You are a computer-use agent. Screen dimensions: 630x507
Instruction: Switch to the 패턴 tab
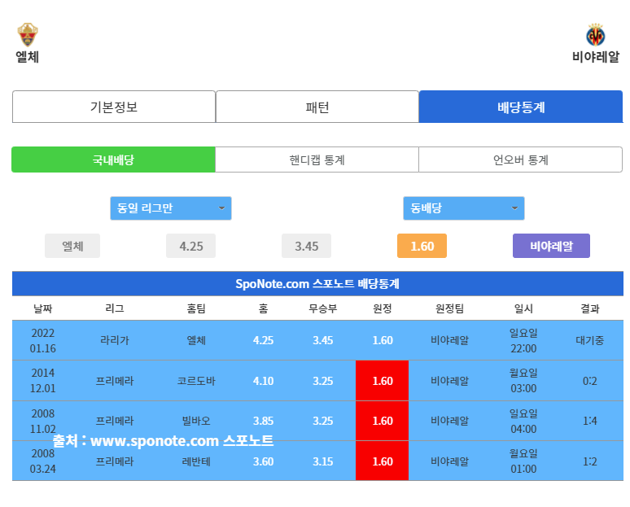[x=317, y=107]
